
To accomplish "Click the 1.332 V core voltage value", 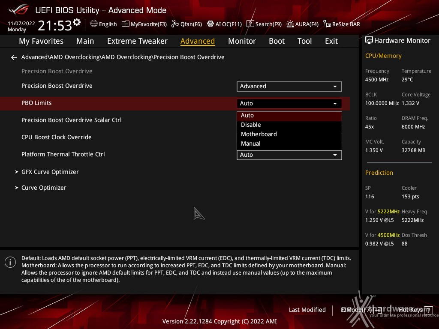I will tap(410, 103).
